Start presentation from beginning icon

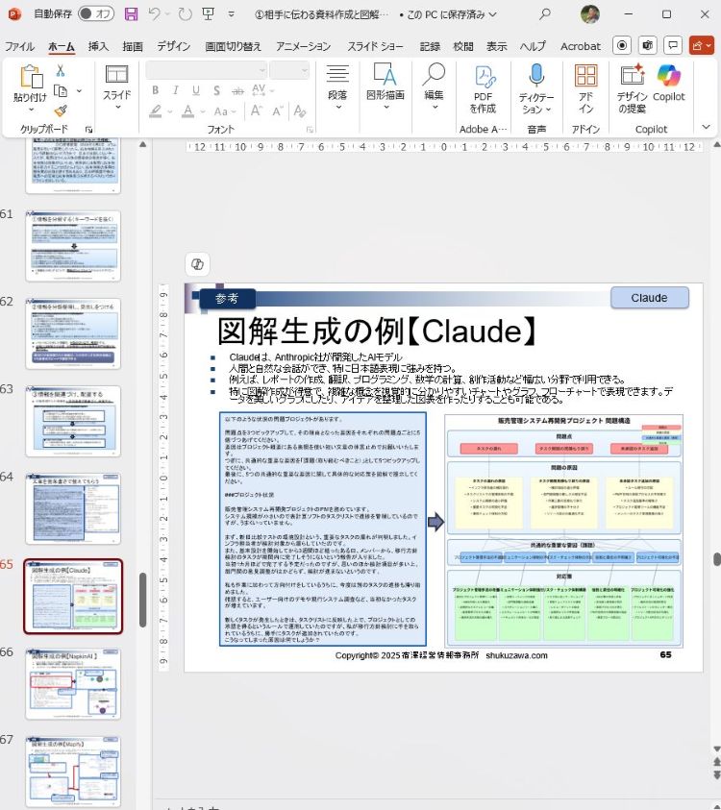coord(209,14)
